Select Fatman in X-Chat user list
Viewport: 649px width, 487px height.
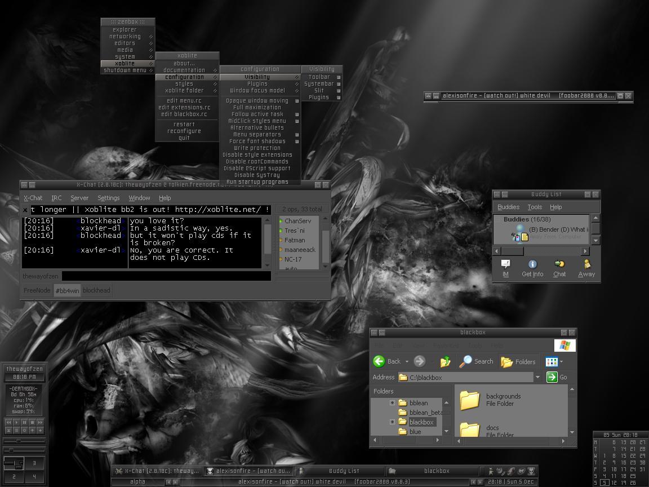[295, 240]
